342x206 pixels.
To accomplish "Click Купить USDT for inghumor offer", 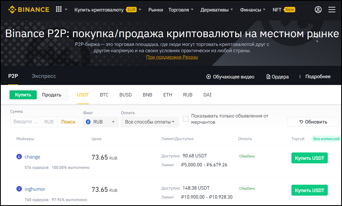I will click(309, 190).
